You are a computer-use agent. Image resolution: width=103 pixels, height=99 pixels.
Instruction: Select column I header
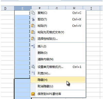click(91, 8)
